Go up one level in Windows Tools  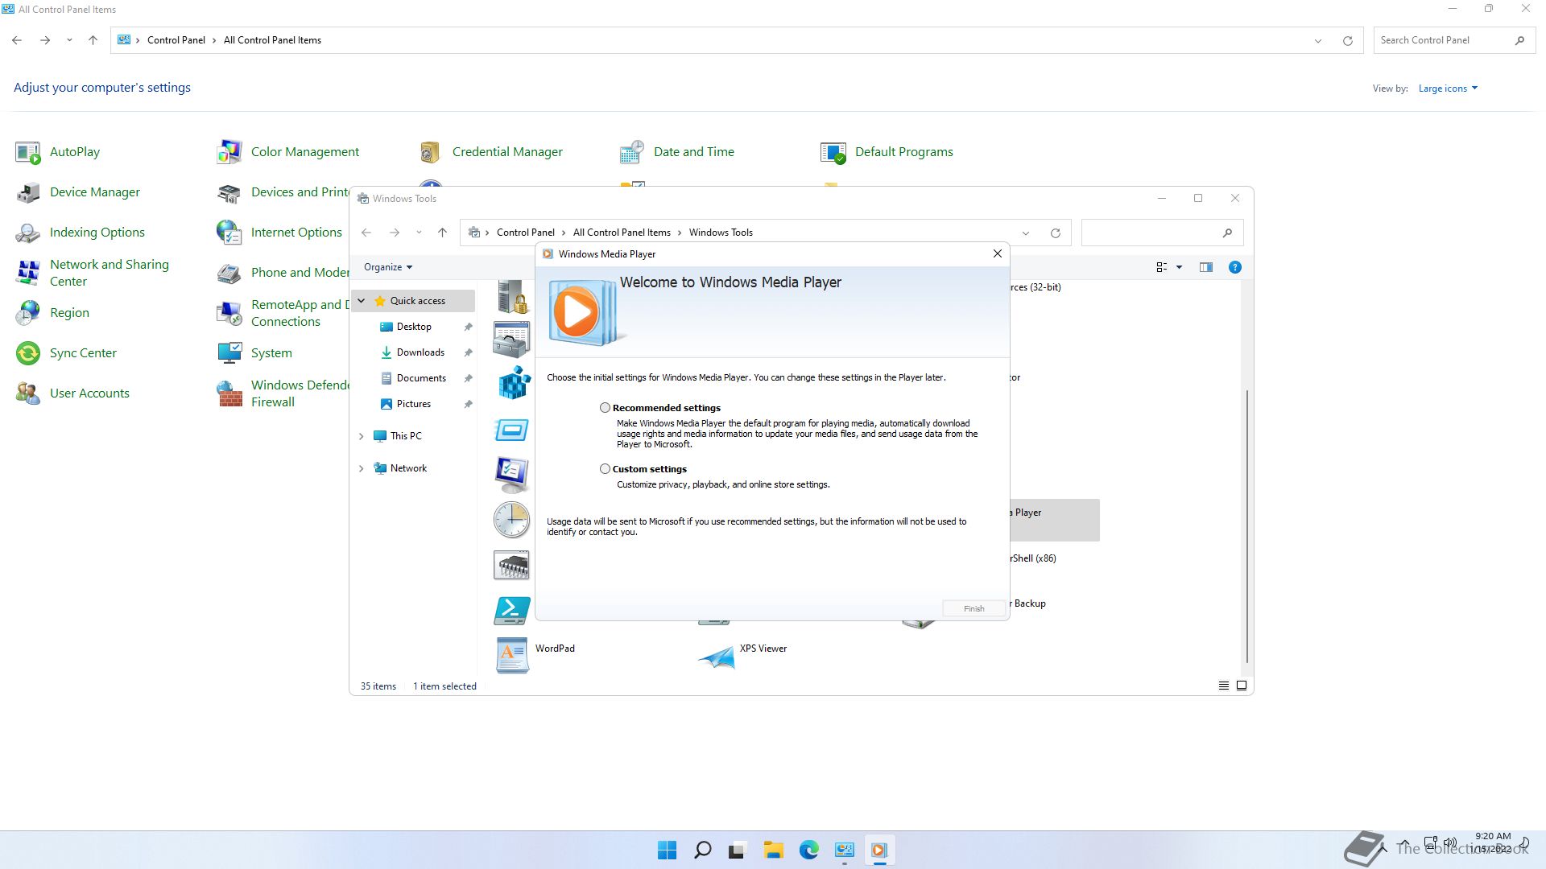click(x=442, y=233)
